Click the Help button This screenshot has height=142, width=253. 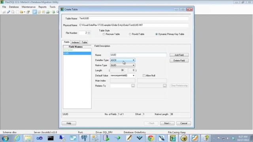pyautogui.click(x=69, y=123)
